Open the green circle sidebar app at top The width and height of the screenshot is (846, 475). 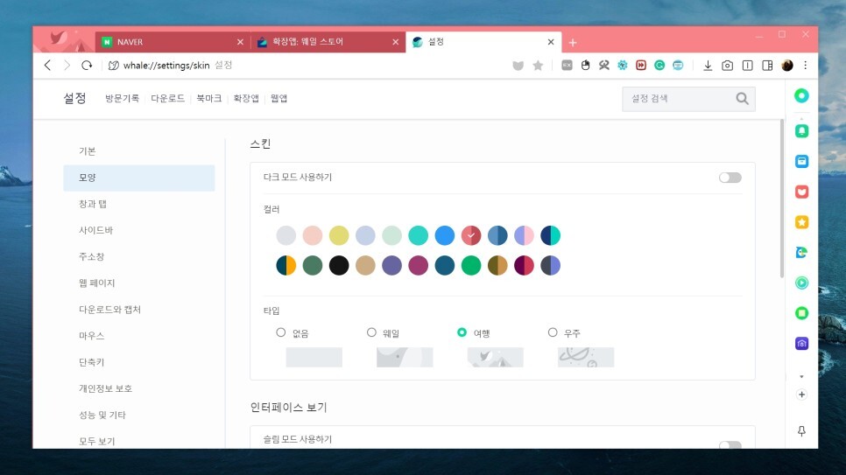pyautogui.click(x=801, y=95)
